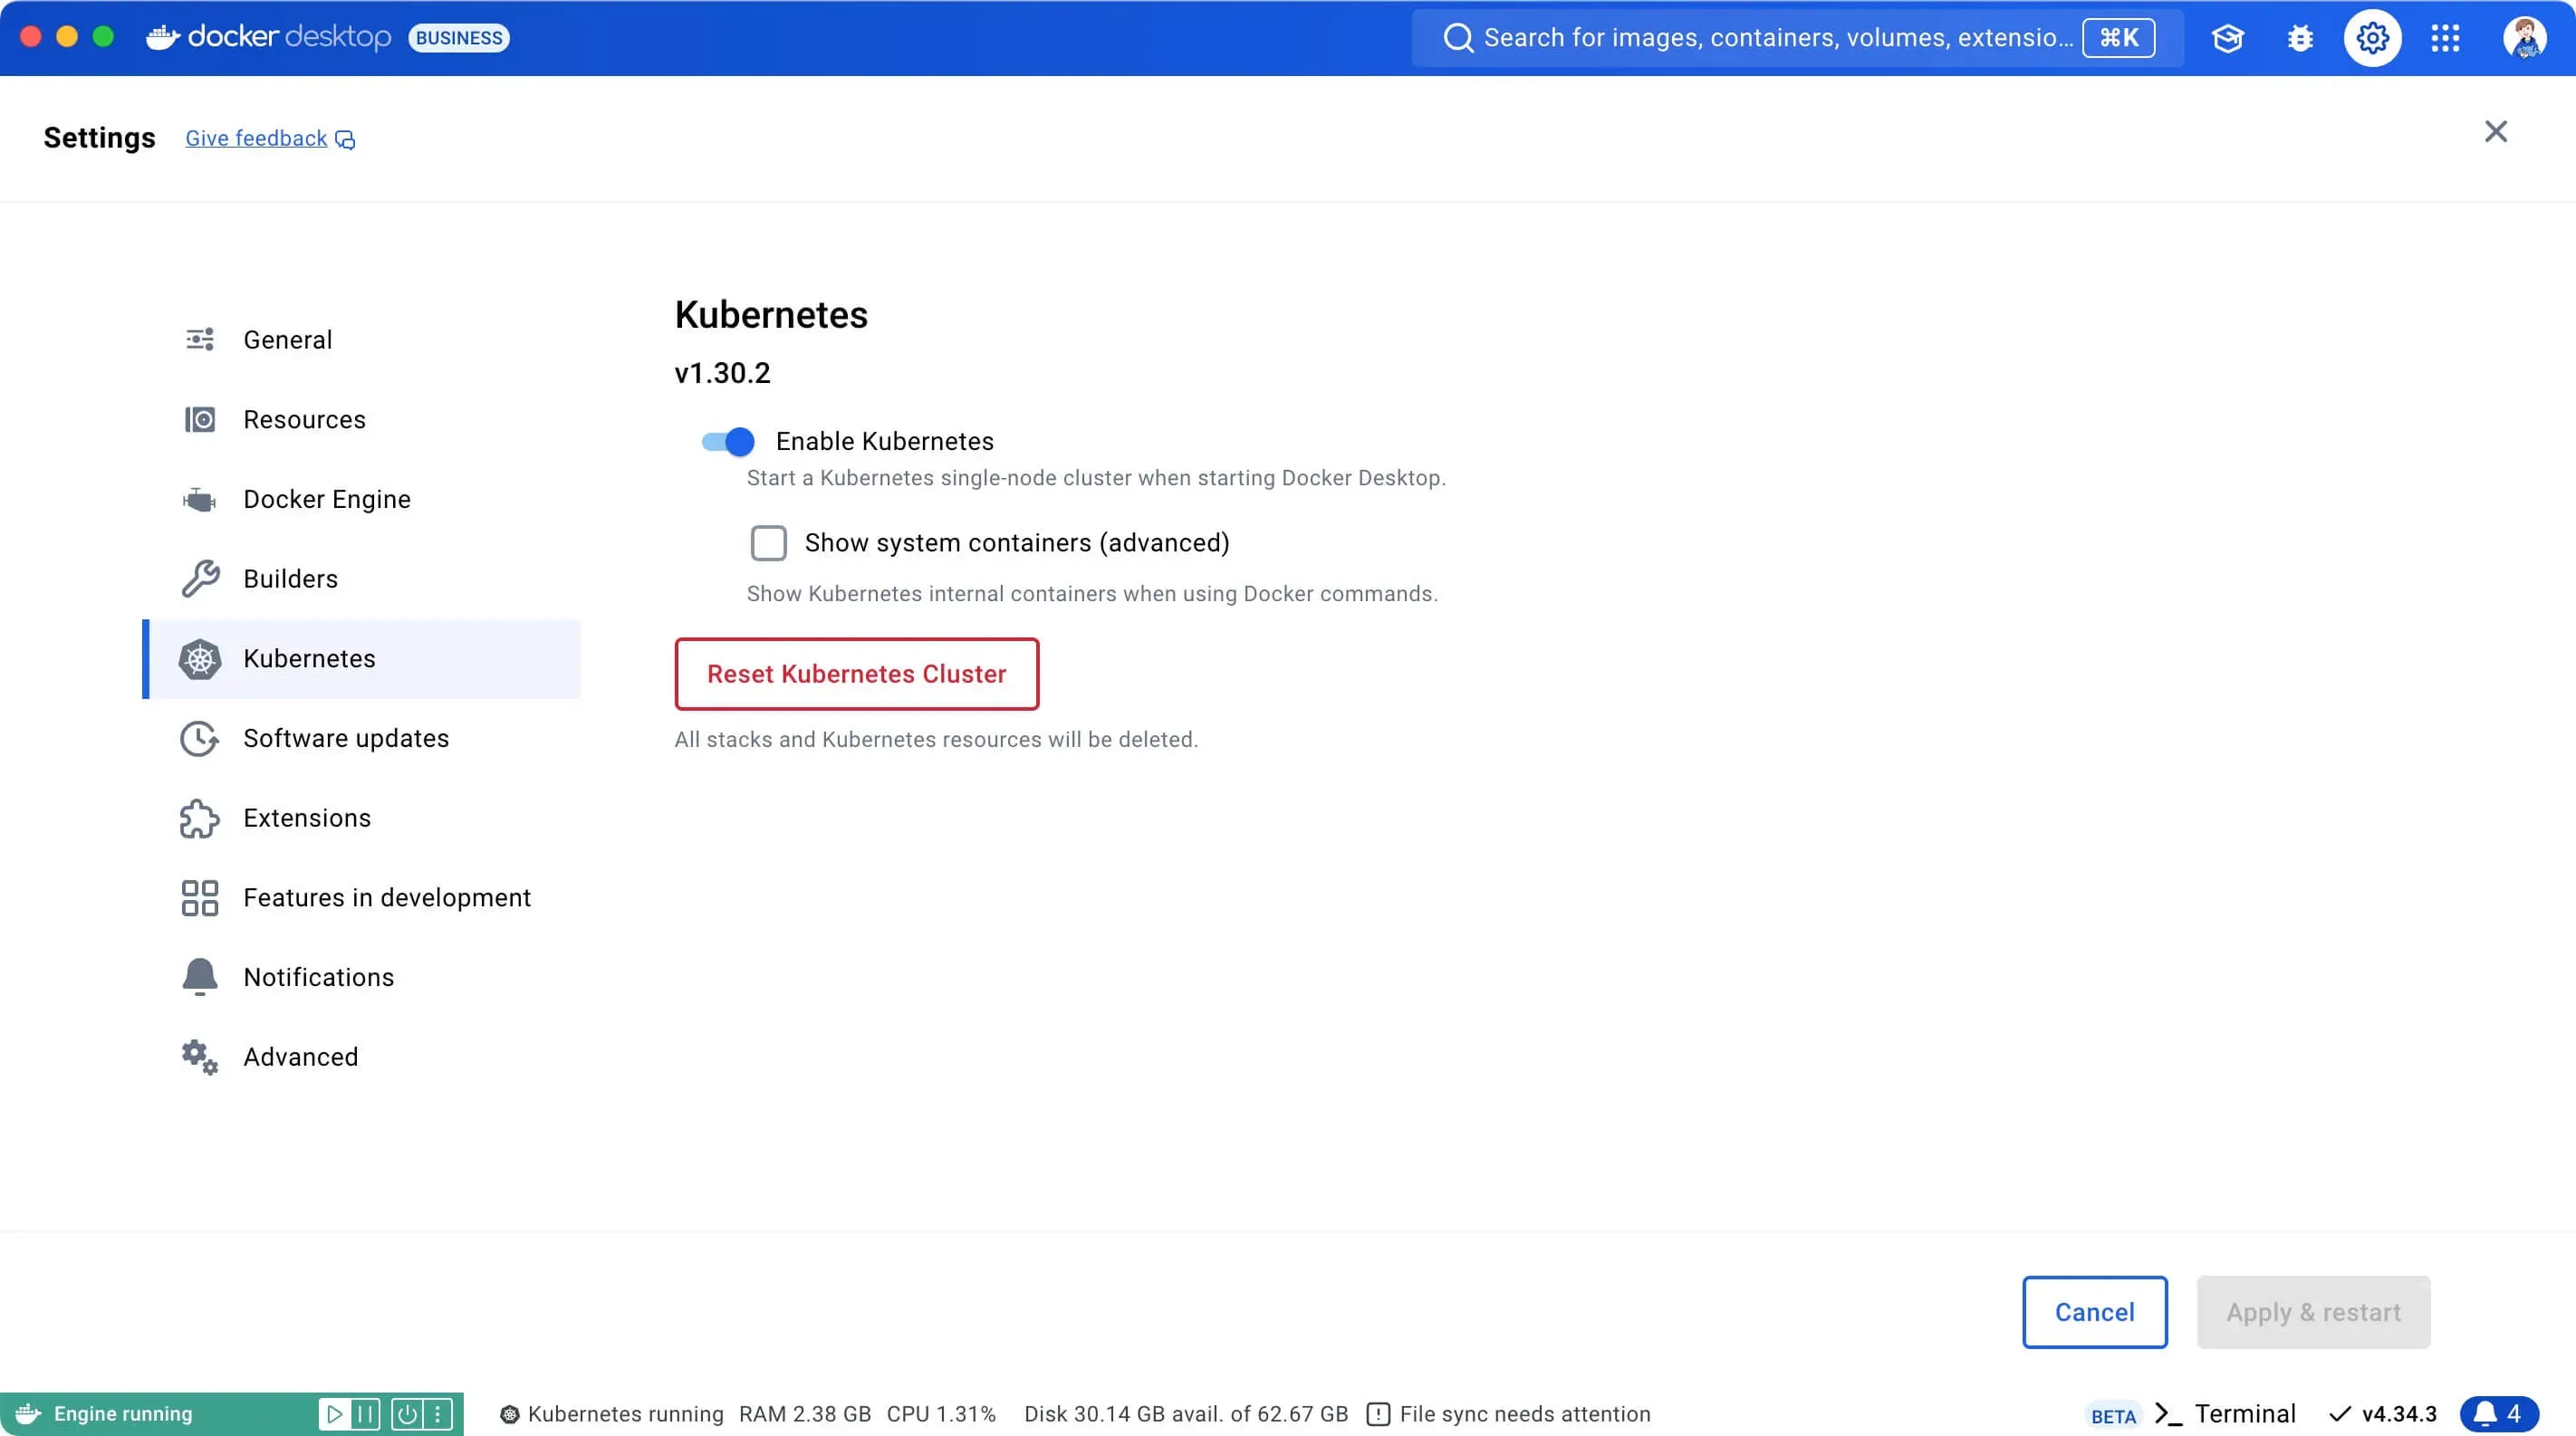Click the search magnifier icon
Viewport: 2576px width, 1436px height.
(1458, 38)
